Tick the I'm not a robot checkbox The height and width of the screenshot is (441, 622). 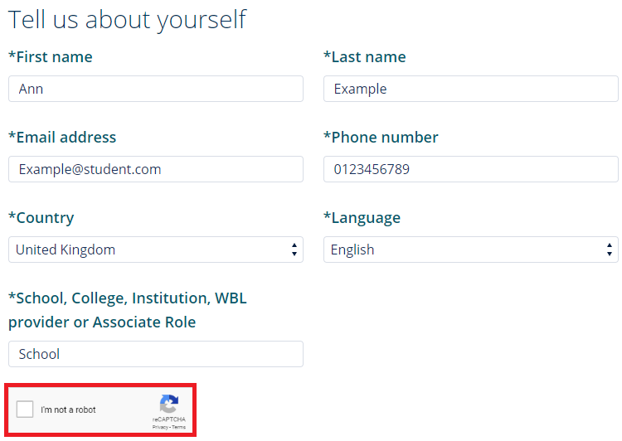coord(26,409)
